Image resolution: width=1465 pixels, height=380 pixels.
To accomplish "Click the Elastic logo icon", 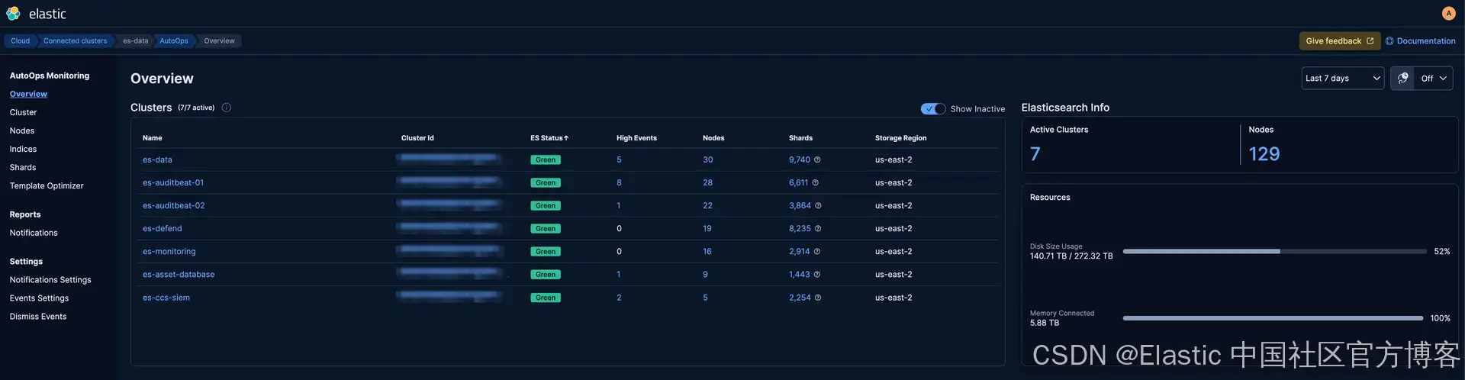I will (14, 14).
